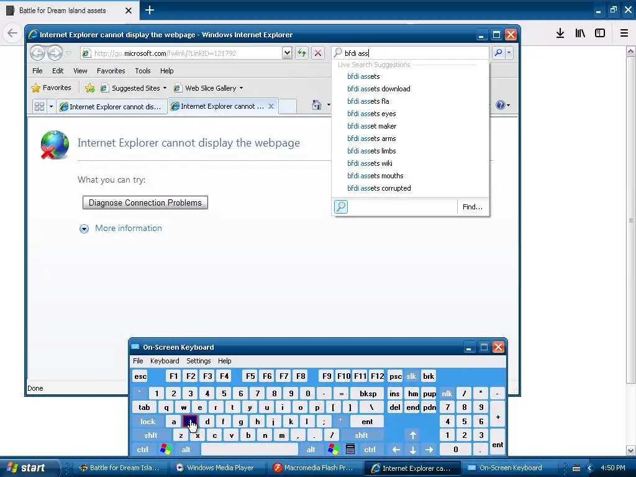
Task: Click the Firefox sidebar icon
Action: point(600,33)
